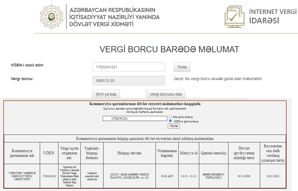298x191 pixels.
Task: Click the "STENTOR" MƏHDUD MƏSULİYYƏTLİ CƏMİYYƏTİ cell
Action: click(x=22, y=176)
